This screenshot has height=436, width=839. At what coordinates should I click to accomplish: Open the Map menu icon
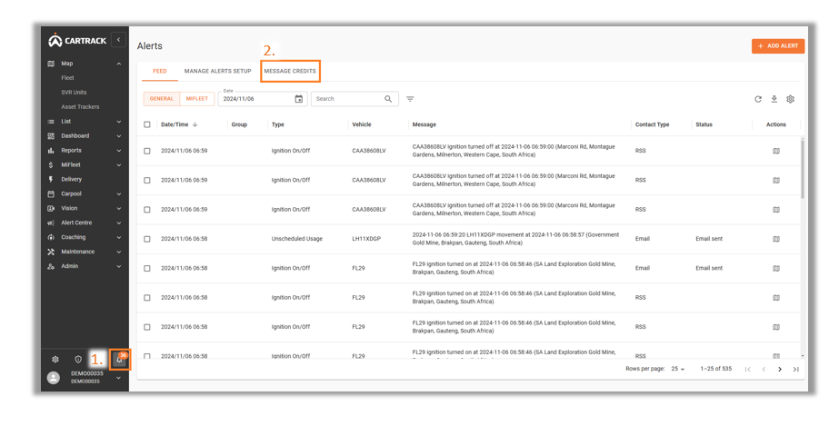click(51, 64)
